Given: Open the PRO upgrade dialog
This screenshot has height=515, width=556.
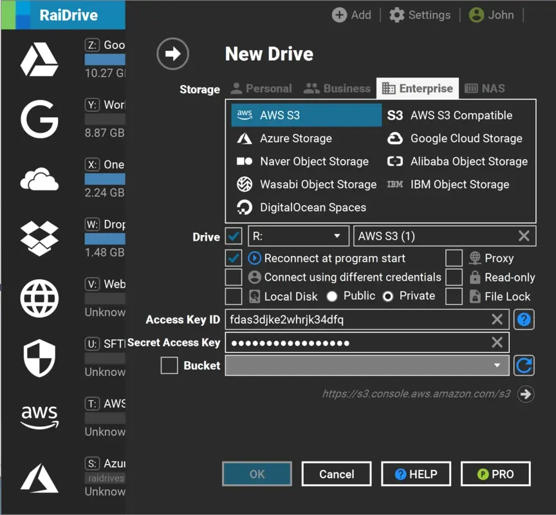Looking at the screenshot, I should (496, 473).
